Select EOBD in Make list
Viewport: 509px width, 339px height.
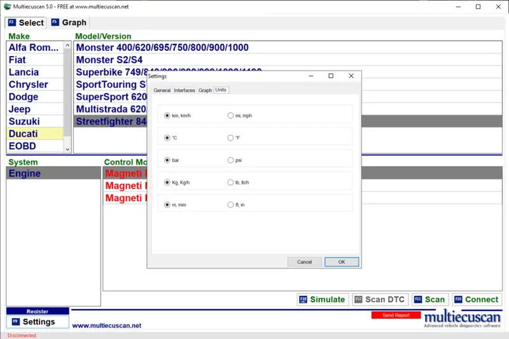pyautogui.click(x=35, y=146)
